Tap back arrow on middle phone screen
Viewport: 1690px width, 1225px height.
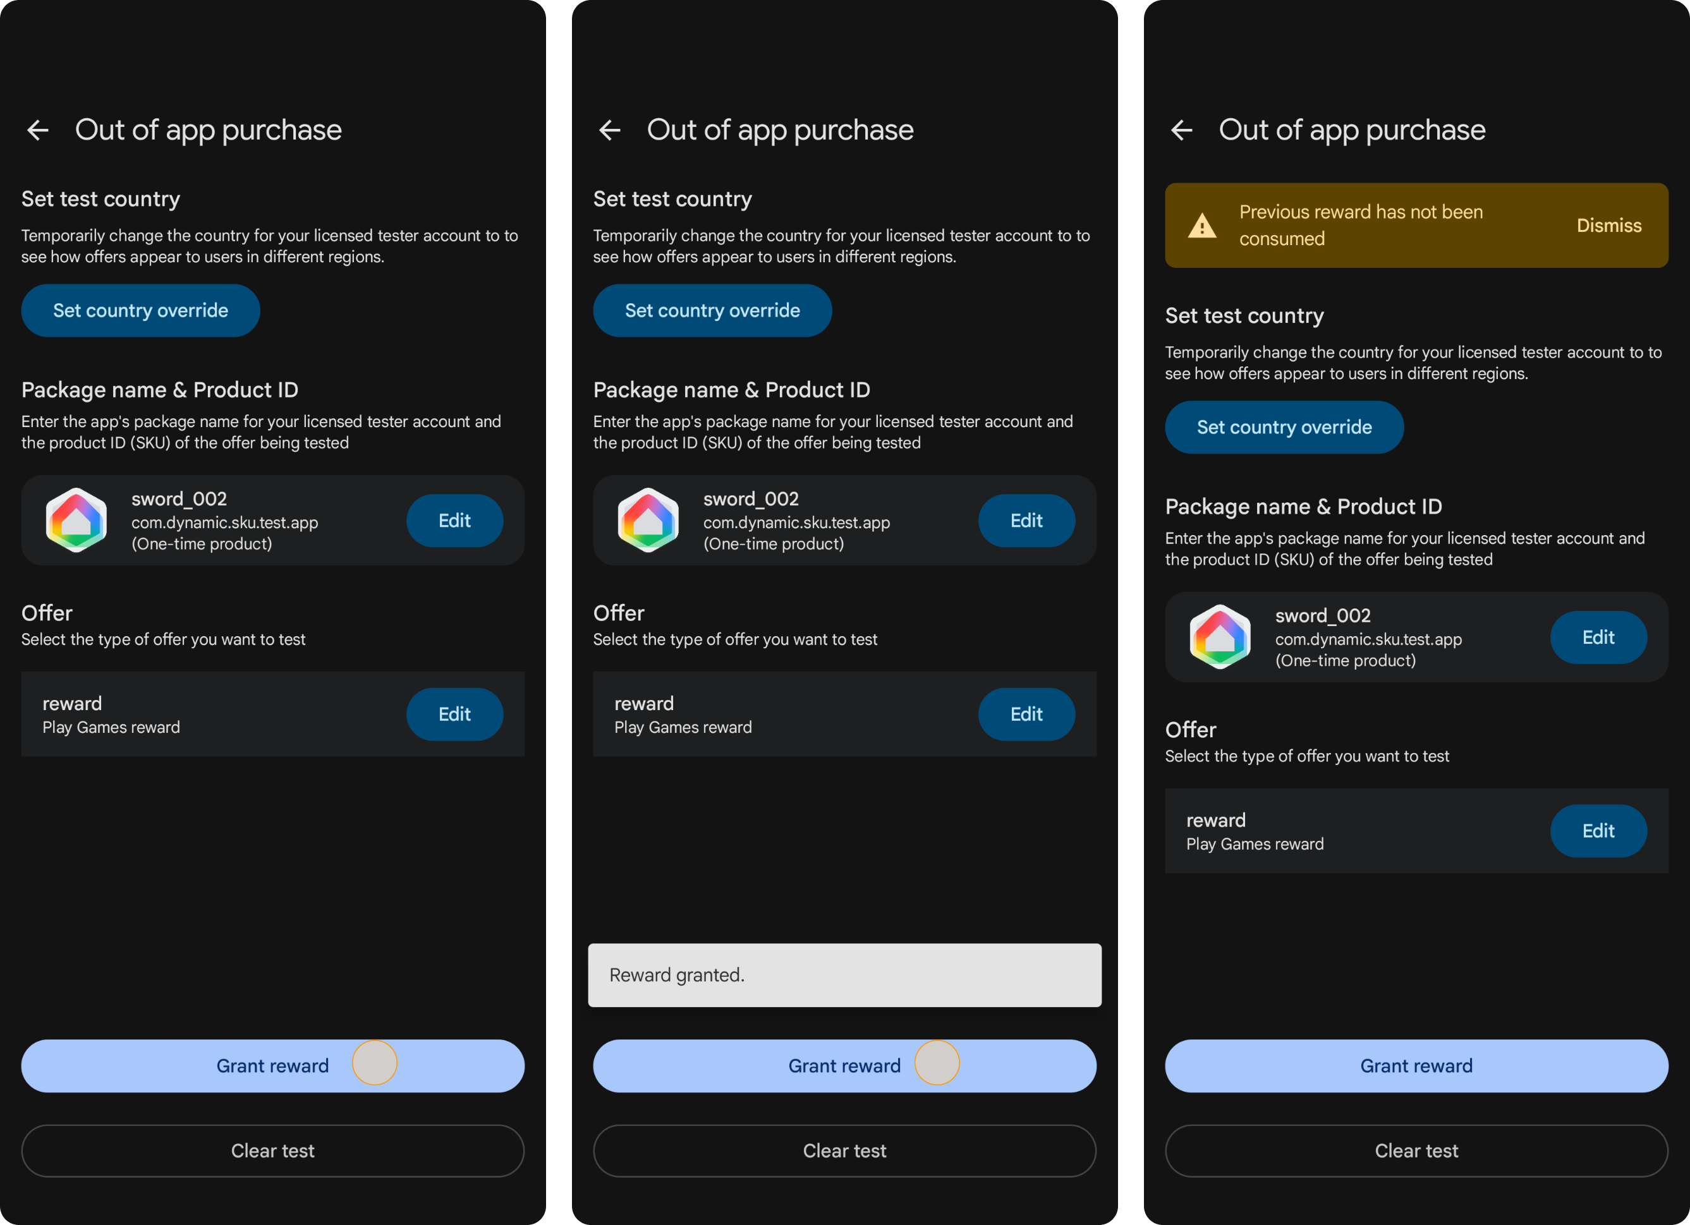609,130
